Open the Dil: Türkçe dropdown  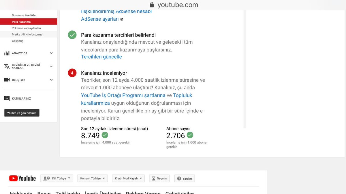[x=57, y=178]
